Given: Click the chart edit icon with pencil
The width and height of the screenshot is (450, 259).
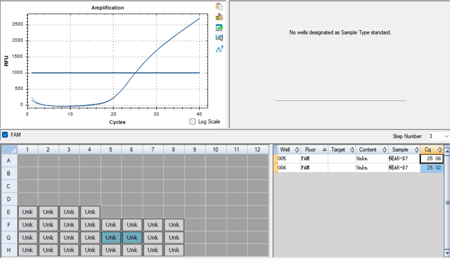Looking at the screenshot, I should pos(219,38).
